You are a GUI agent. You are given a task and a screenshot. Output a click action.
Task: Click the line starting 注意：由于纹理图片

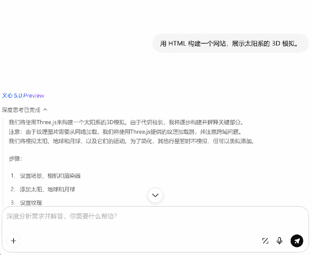125,132
